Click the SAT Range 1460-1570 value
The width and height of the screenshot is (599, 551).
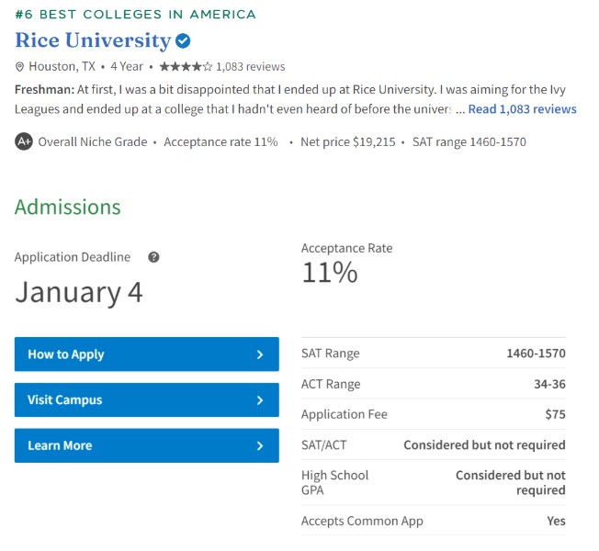coord(536,354)
